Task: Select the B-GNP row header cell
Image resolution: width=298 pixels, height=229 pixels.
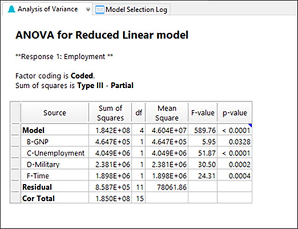Action: click(16, 141)
